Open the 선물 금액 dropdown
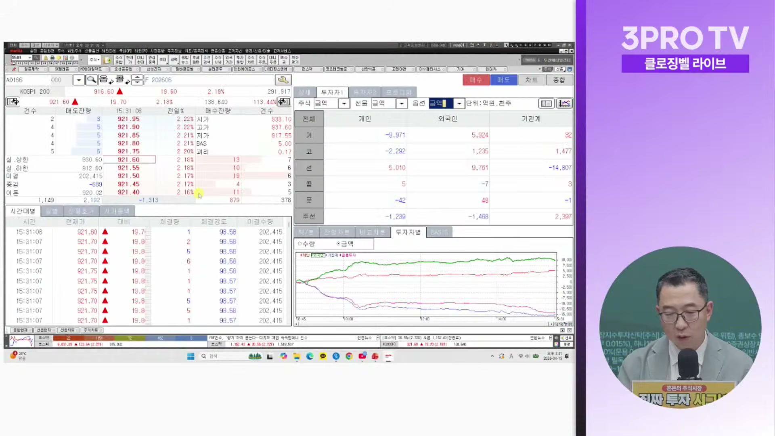Screen dimensions: 775x436 tap(402, 103)
